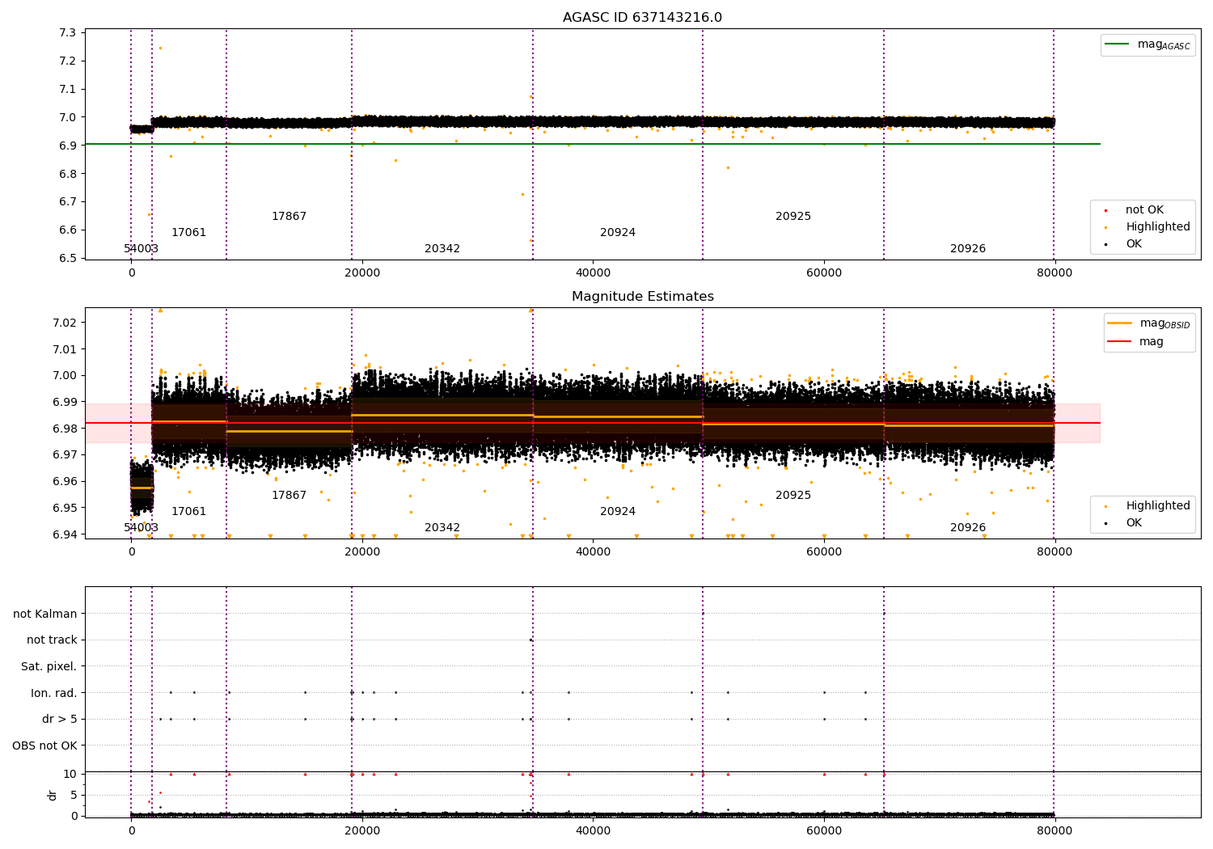Image resolution: width=1213 pixels, height=849 pixels.
Task: Click the 6.7 y-axis tick label
Action: click(x=69, y=202)
